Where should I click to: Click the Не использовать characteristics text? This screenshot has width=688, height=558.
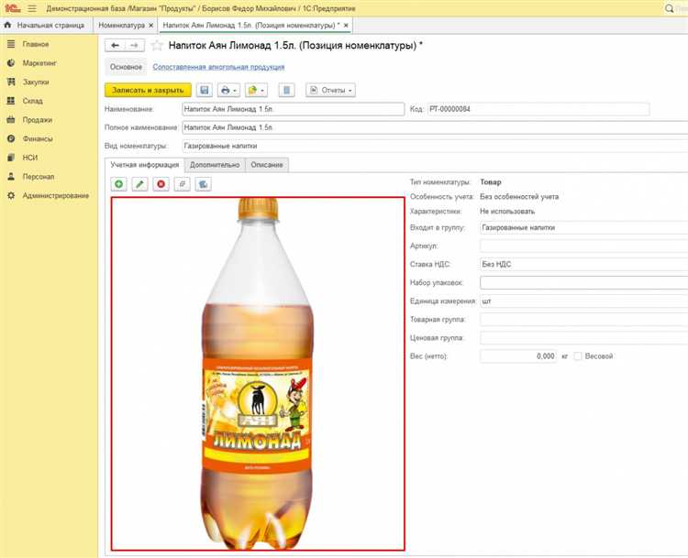tap(507, 212)
